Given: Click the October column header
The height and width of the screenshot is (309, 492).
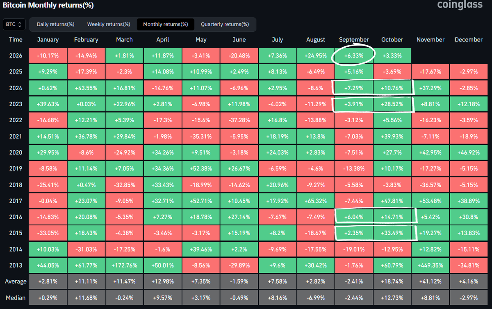Looking at the screenshot, I should click(x=392, y=40).
